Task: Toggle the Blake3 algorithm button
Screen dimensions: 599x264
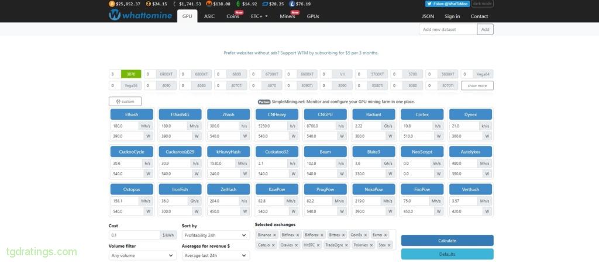Action: click(374, 152)
